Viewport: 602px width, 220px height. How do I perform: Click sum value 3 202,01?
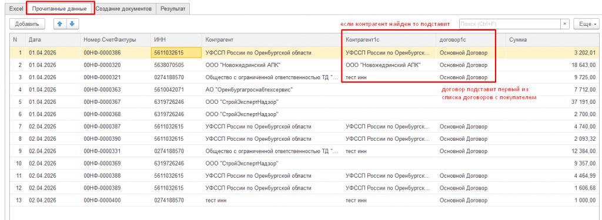[585, 53]
